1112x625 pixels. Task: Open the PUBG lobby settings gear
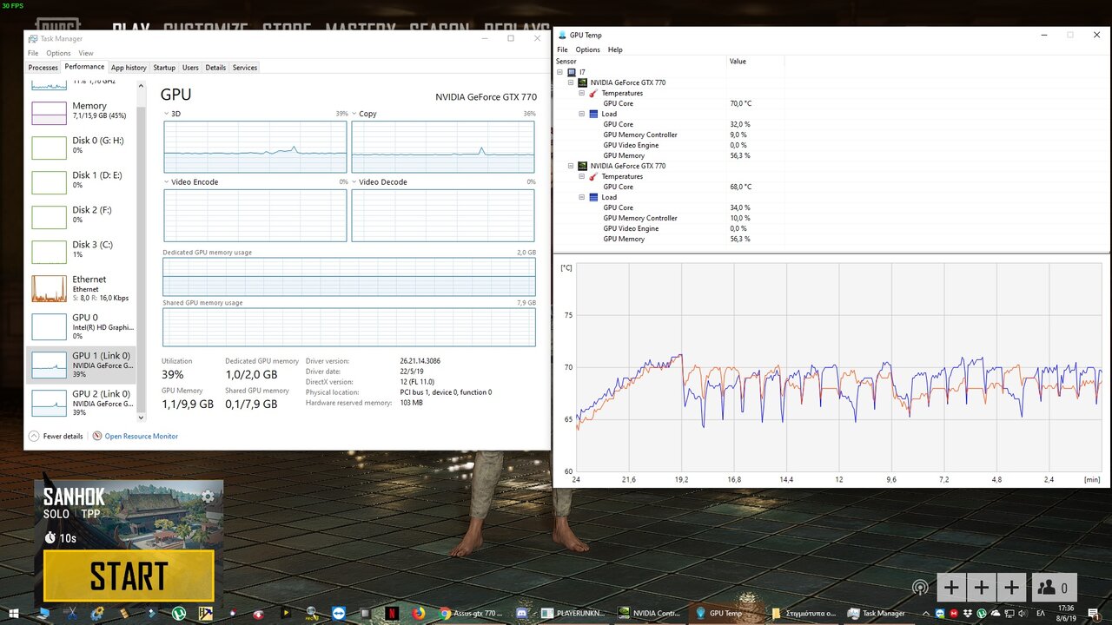point(207,497)
